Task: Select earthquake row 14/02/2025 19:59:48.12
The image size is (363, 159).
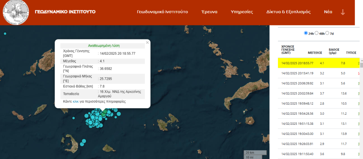Action: [319, 103]
